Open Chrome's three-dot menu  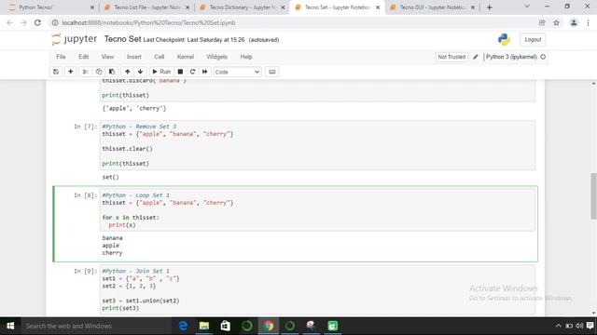[x=588, y=22]
